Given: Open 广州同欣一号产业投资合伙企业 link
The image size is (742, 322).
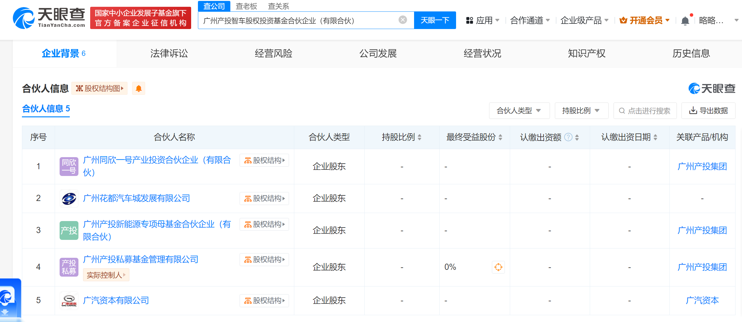Looking at the screenshot, I should click(x=157, y=166).
